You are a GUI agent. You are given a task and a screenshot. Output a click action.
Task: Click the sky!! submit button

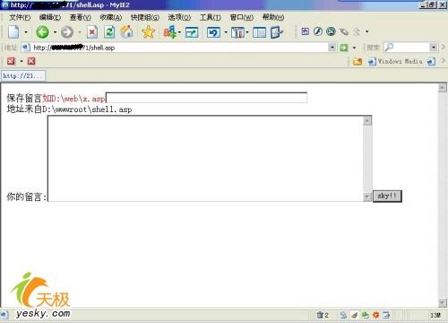tap(387, 196)
